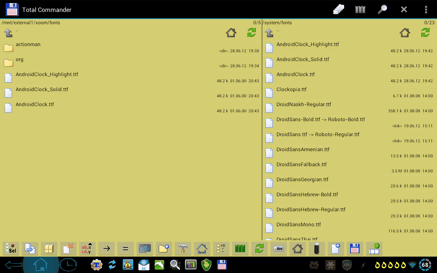Go up a directory in right panel

pyautogui.click(x=269, y=33)
